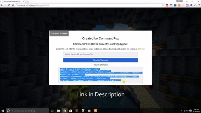Click the browser forward arrow
Screen dimensions: 201x113
5,5
